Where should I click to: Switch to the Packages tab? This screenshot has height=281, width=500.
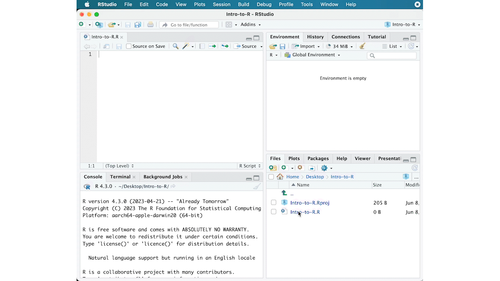point(318,158)
